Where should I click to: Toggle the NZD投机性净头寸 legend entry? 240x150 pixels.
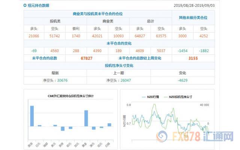coord(178,97)
